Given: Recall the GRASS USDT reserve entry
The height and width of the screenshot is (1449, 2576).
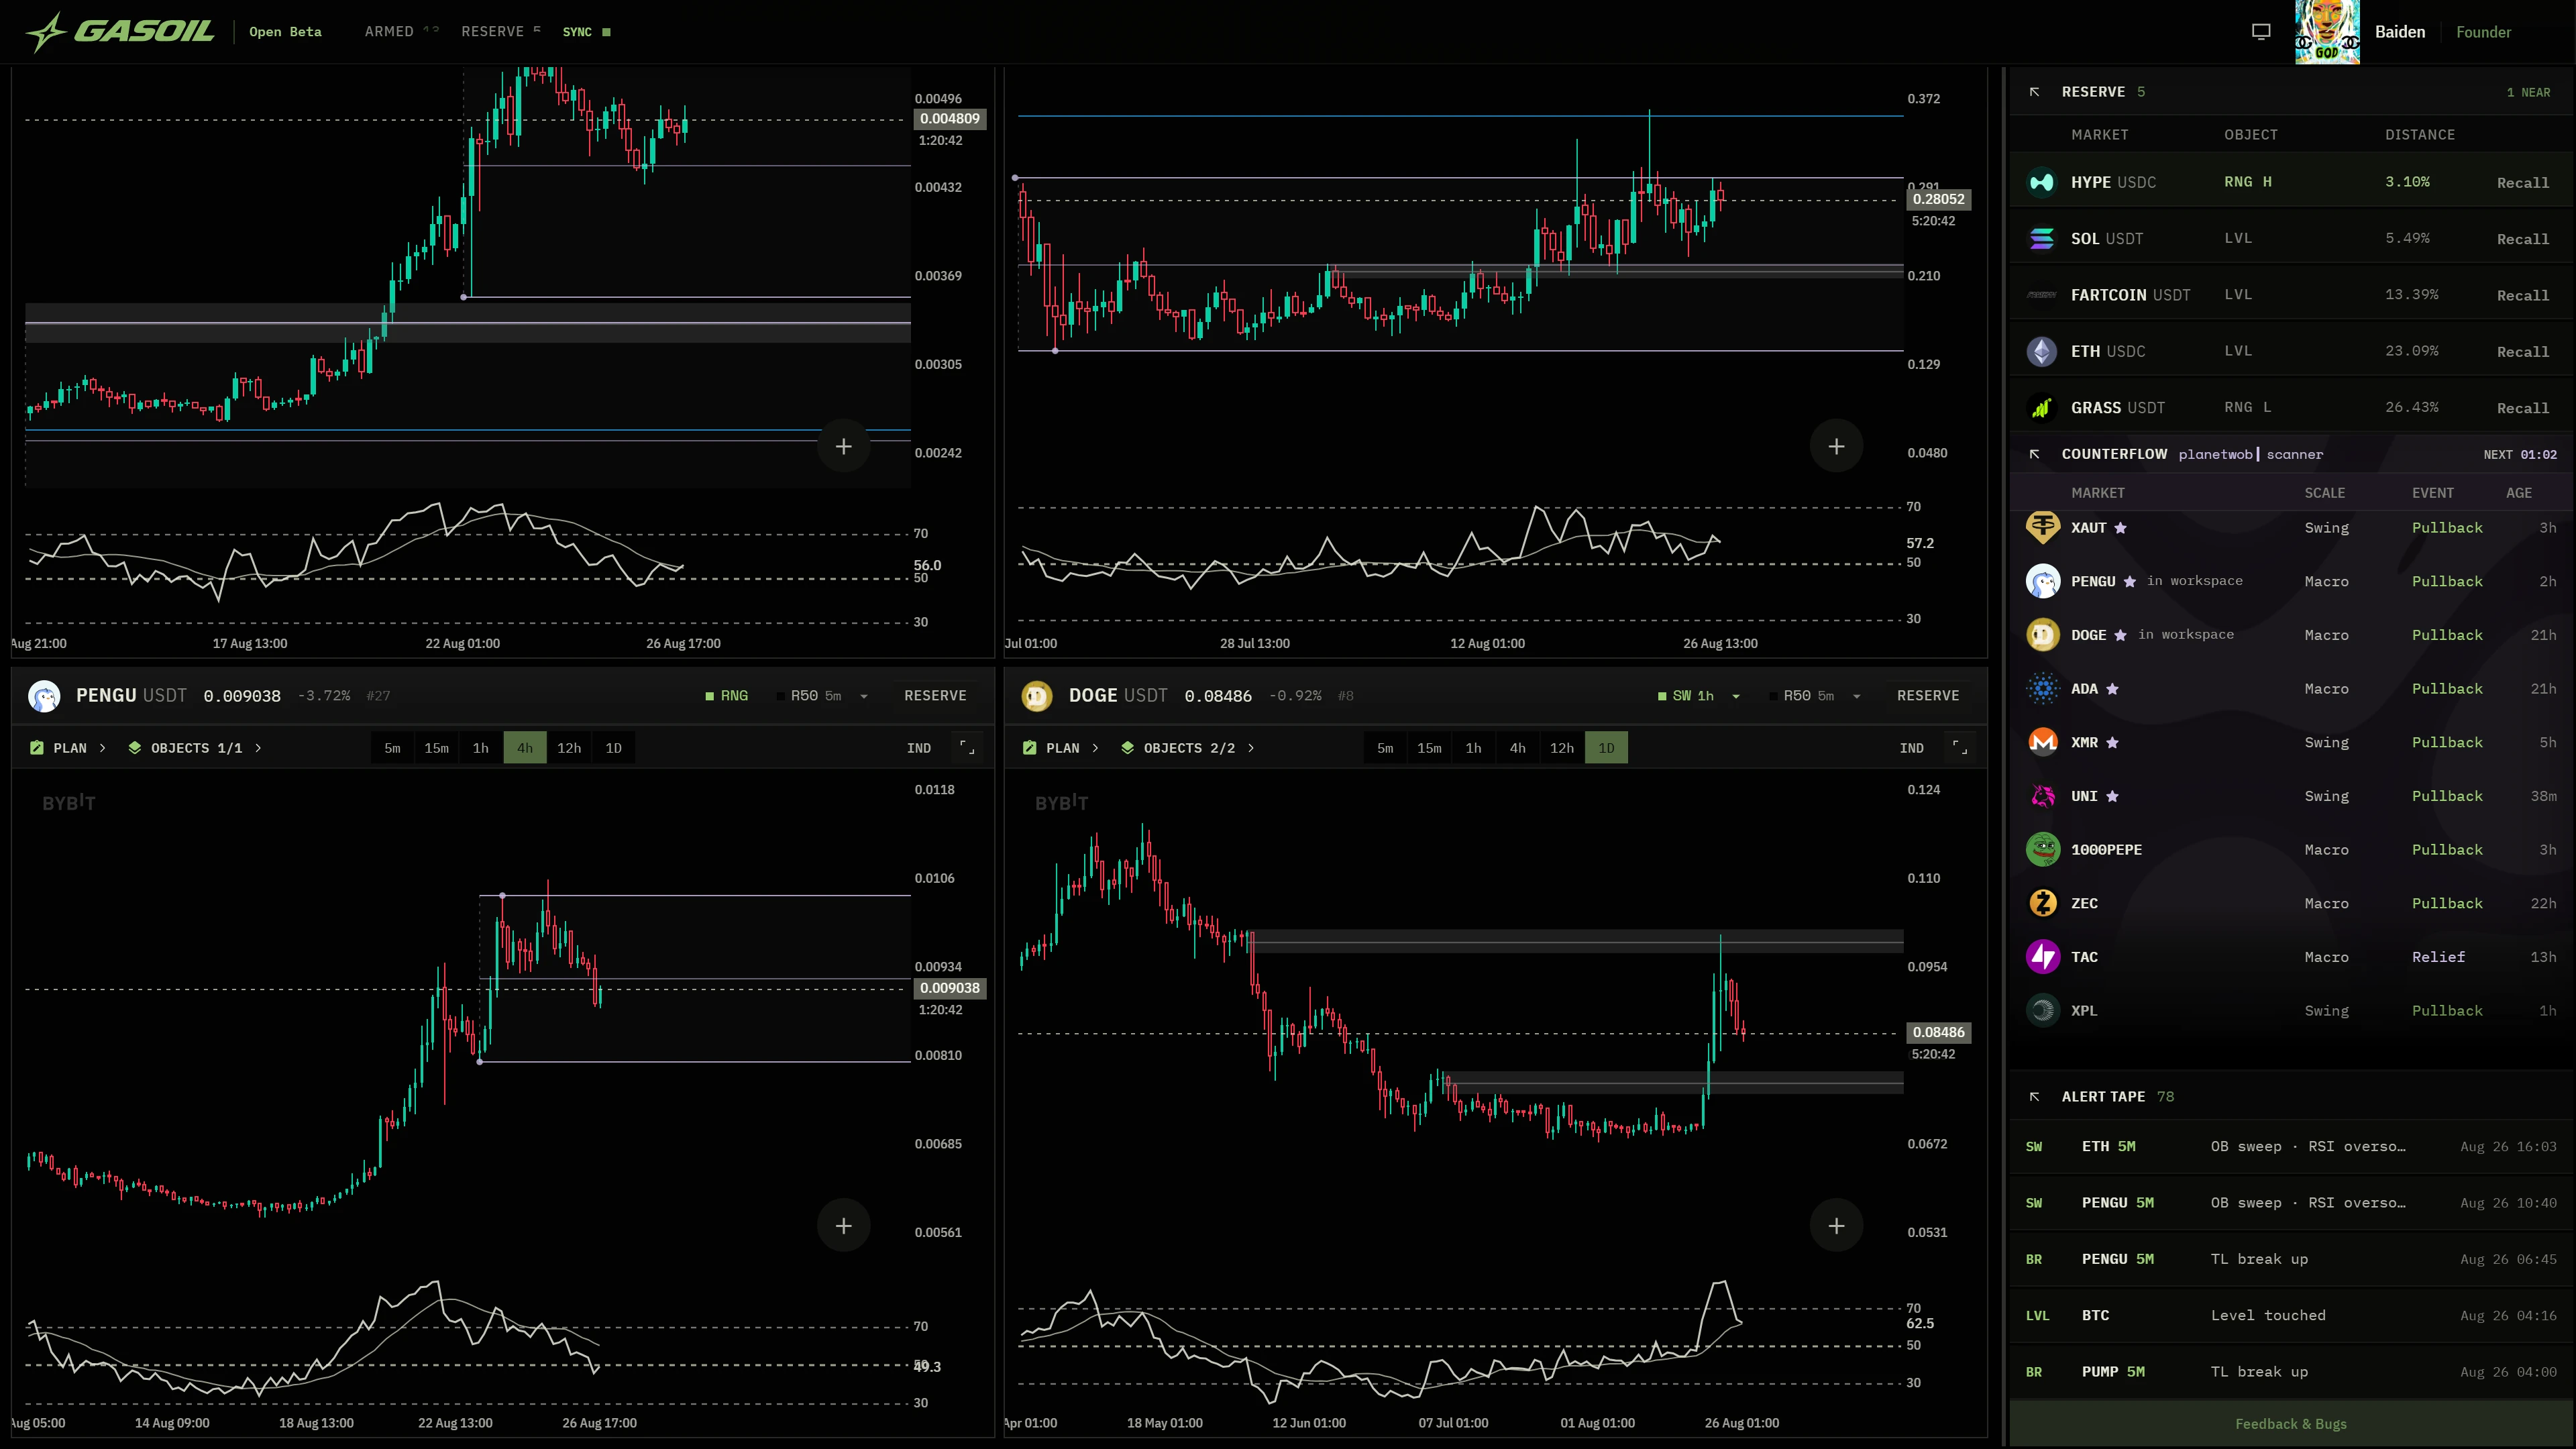Looking at the screenshot, I should coord(2522,408).
